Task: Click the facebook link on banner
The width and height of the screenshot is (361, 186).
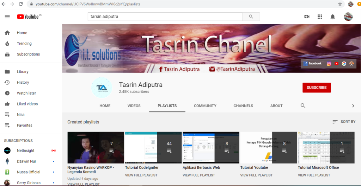Action: point(312,64)
